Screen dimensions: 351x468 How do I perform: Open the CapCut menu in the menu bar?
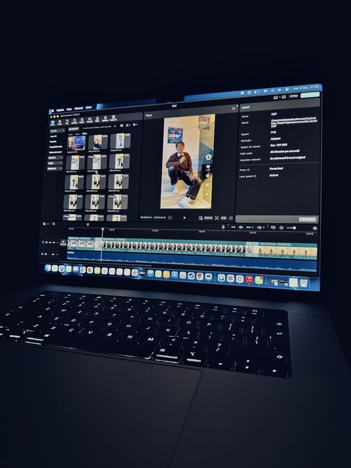point(60,110)
